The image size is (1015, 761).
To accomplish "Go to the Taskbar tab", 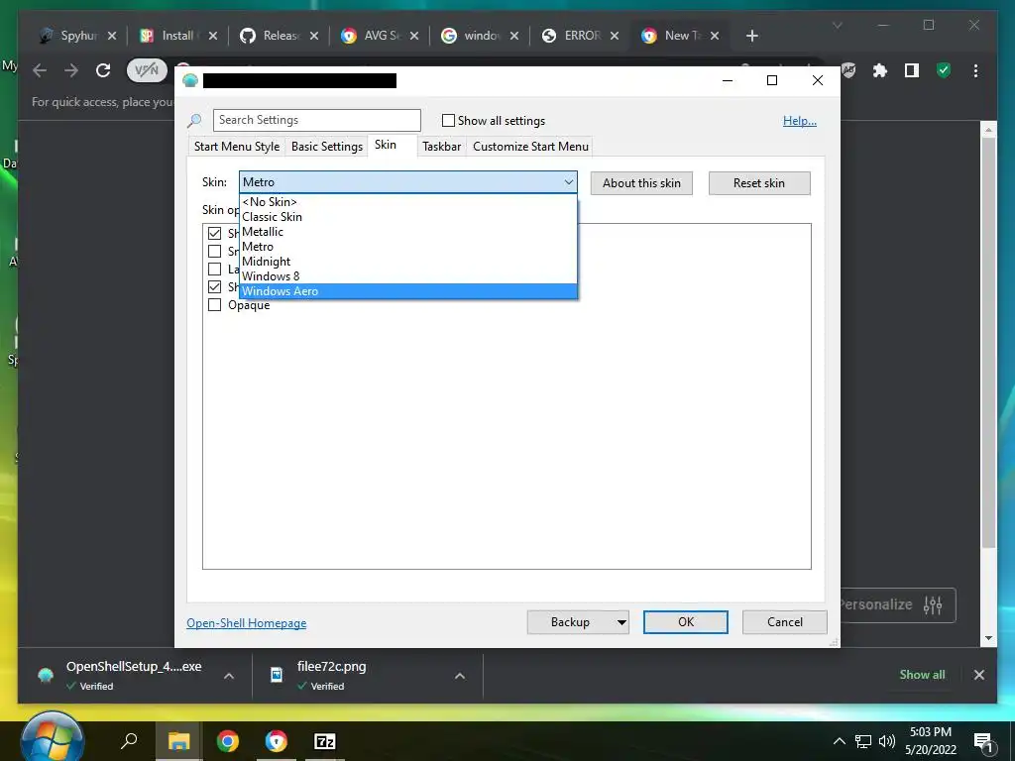I will pyautogui.click(x=441, y=147).
